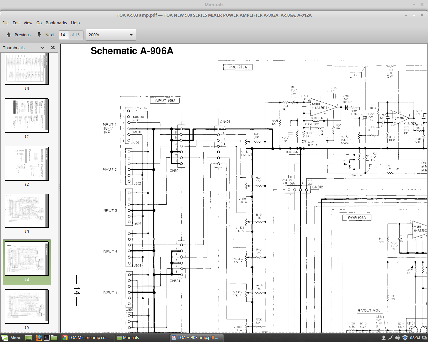Screen dimensions: 428x342
Task: Click the Schematic A-906A heading
Action: click(132, 51)
